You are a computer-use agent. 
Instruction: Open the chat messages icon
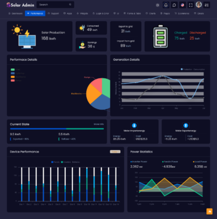point(174,5)
